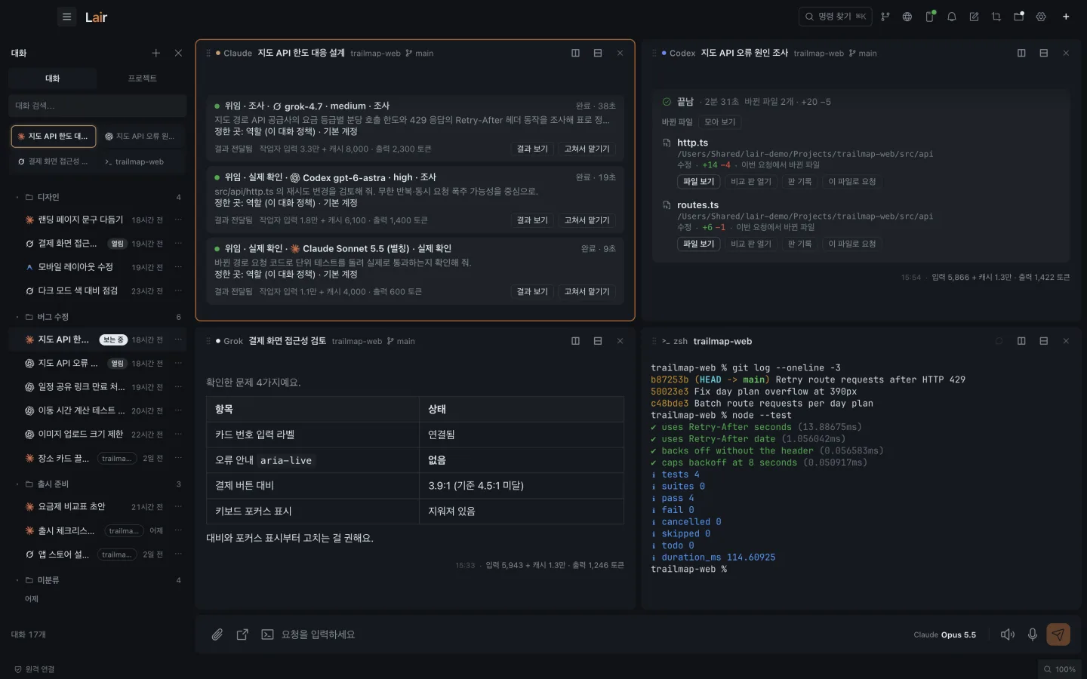Select the 지도 API 오류 원... open tab

pyautogui.click(x=140, y=137)
